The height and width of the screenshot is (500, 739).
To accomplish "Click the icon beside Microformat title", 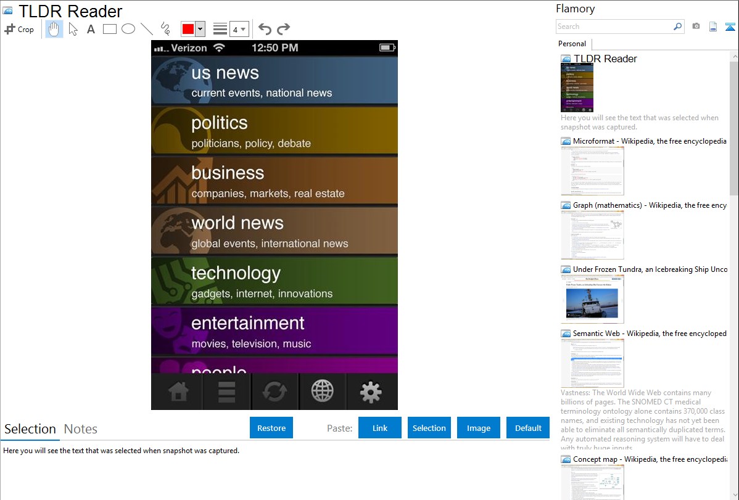I will point(566,141).
